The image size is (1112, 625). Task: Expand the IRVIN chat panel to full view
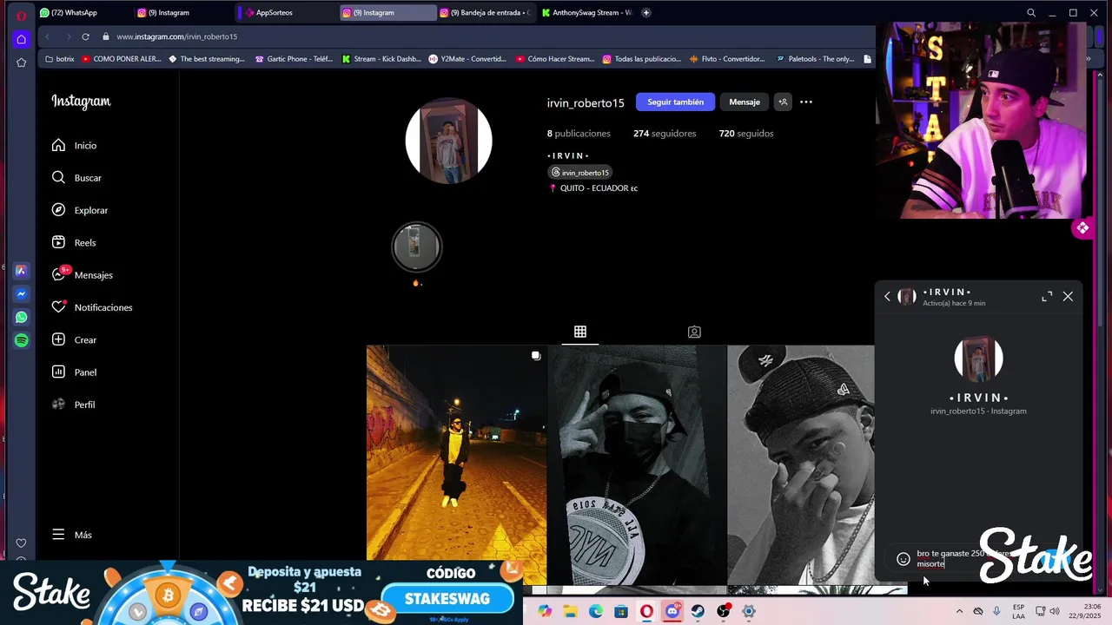point(1047,297)
